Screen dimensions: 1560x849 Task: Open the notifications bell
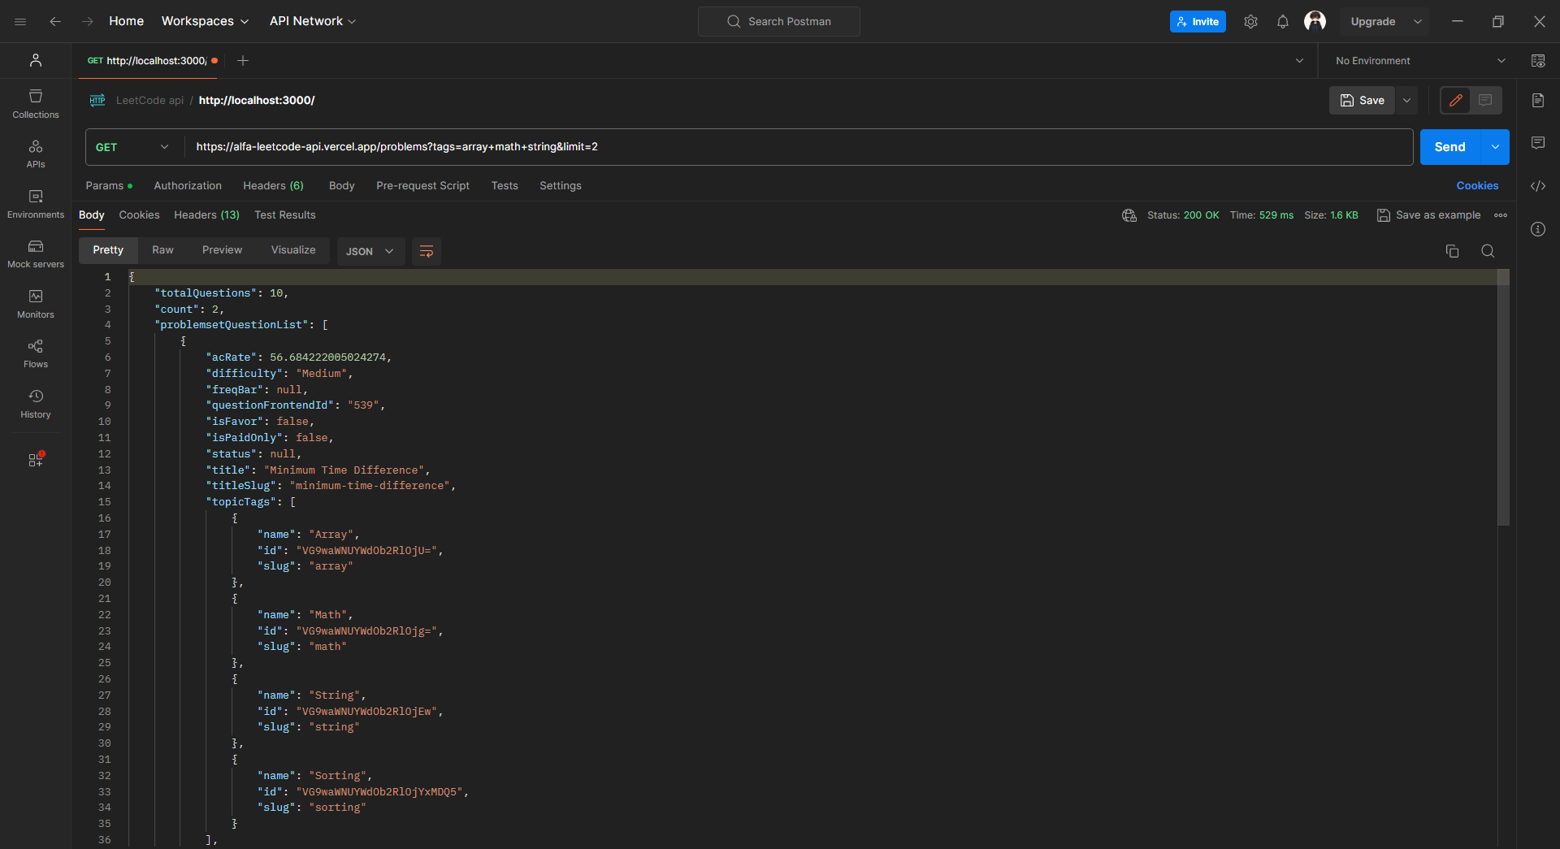tap(1282, 22)
